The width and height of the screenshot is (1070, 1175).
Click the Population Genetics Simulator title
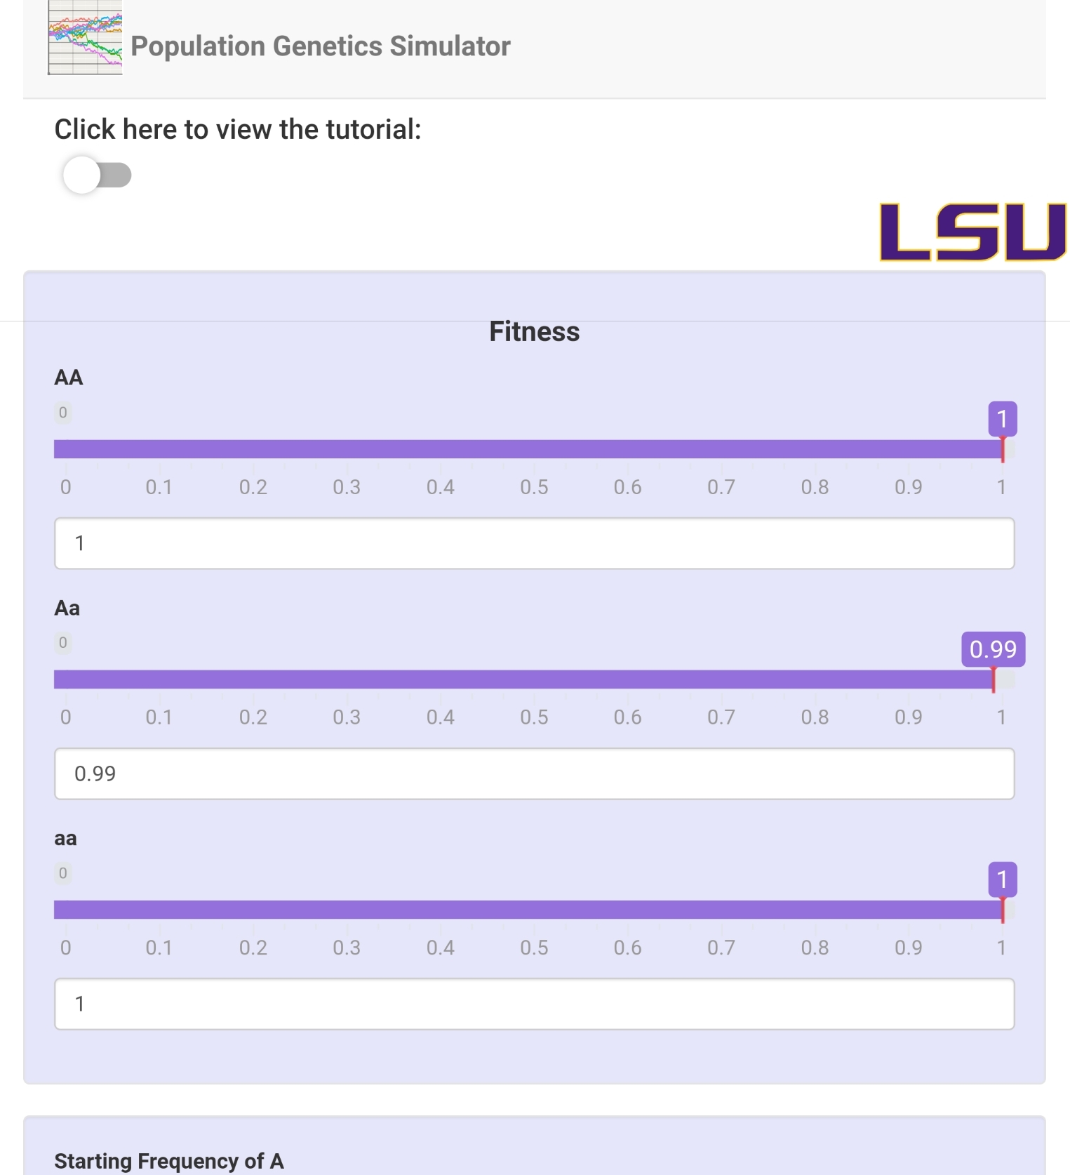321,46
